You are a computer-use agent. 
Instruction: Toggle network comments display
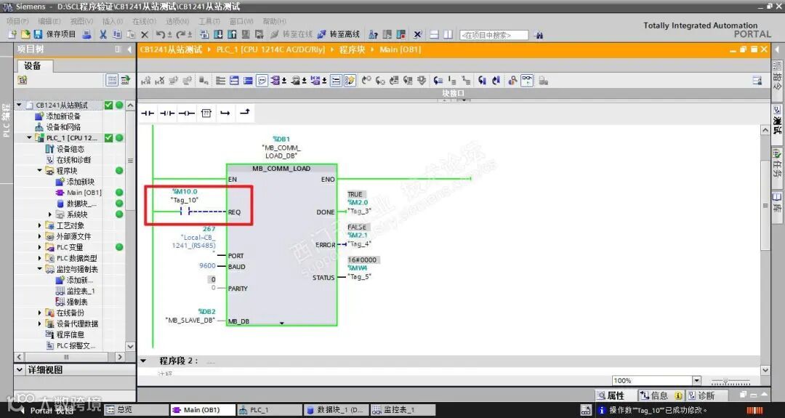[336, 80]
